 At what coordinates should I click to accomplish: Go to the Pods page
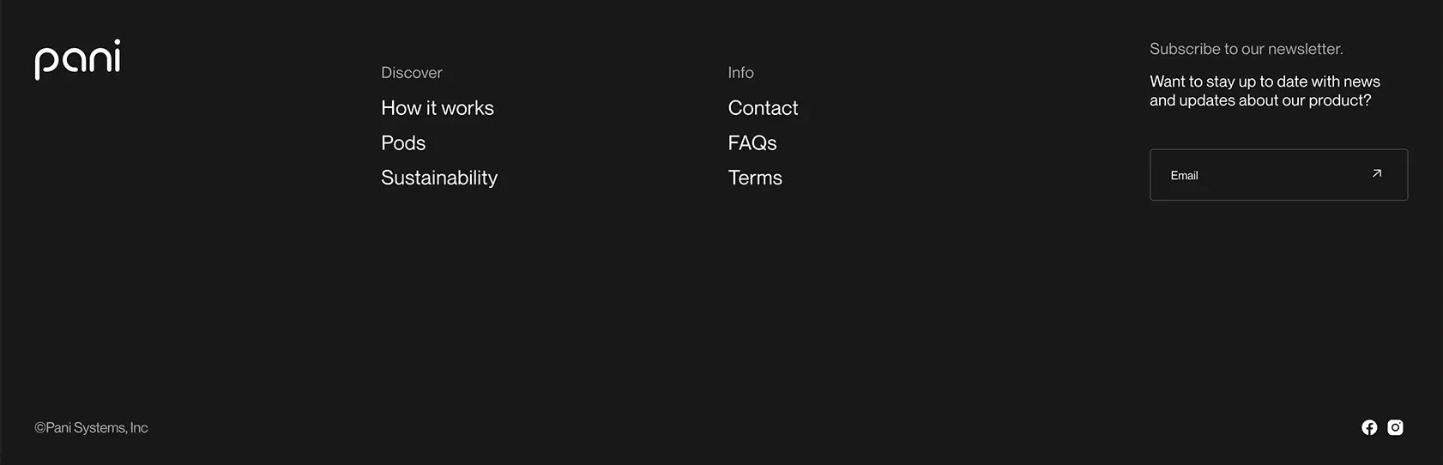click(x=403, y=143)
